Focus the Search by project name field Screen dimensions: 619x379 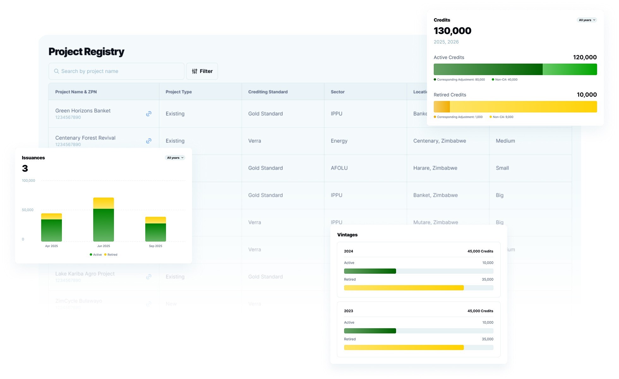point(117,71)
